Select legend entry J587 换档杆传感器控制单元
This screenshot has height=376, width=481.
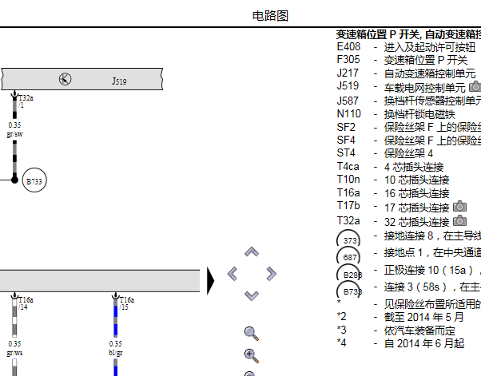(408, 101)
